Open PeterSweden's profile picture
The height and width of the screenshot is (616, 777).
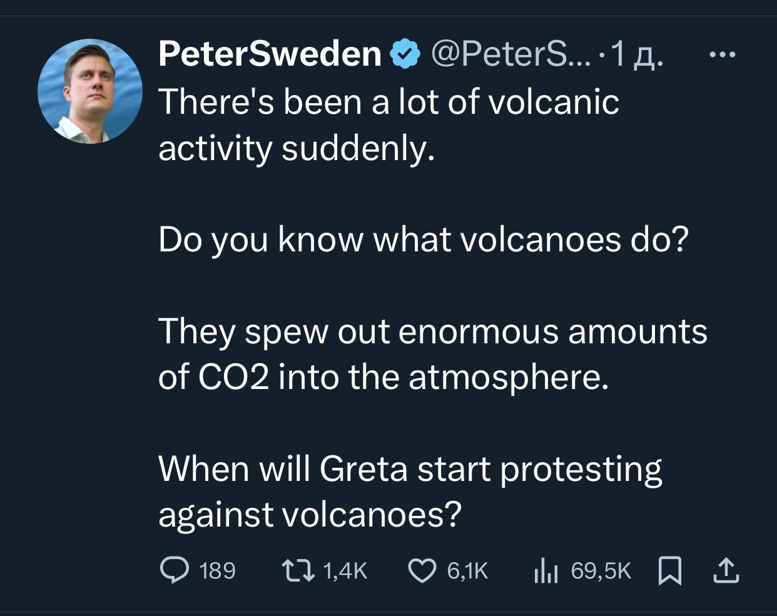point(90,91)
